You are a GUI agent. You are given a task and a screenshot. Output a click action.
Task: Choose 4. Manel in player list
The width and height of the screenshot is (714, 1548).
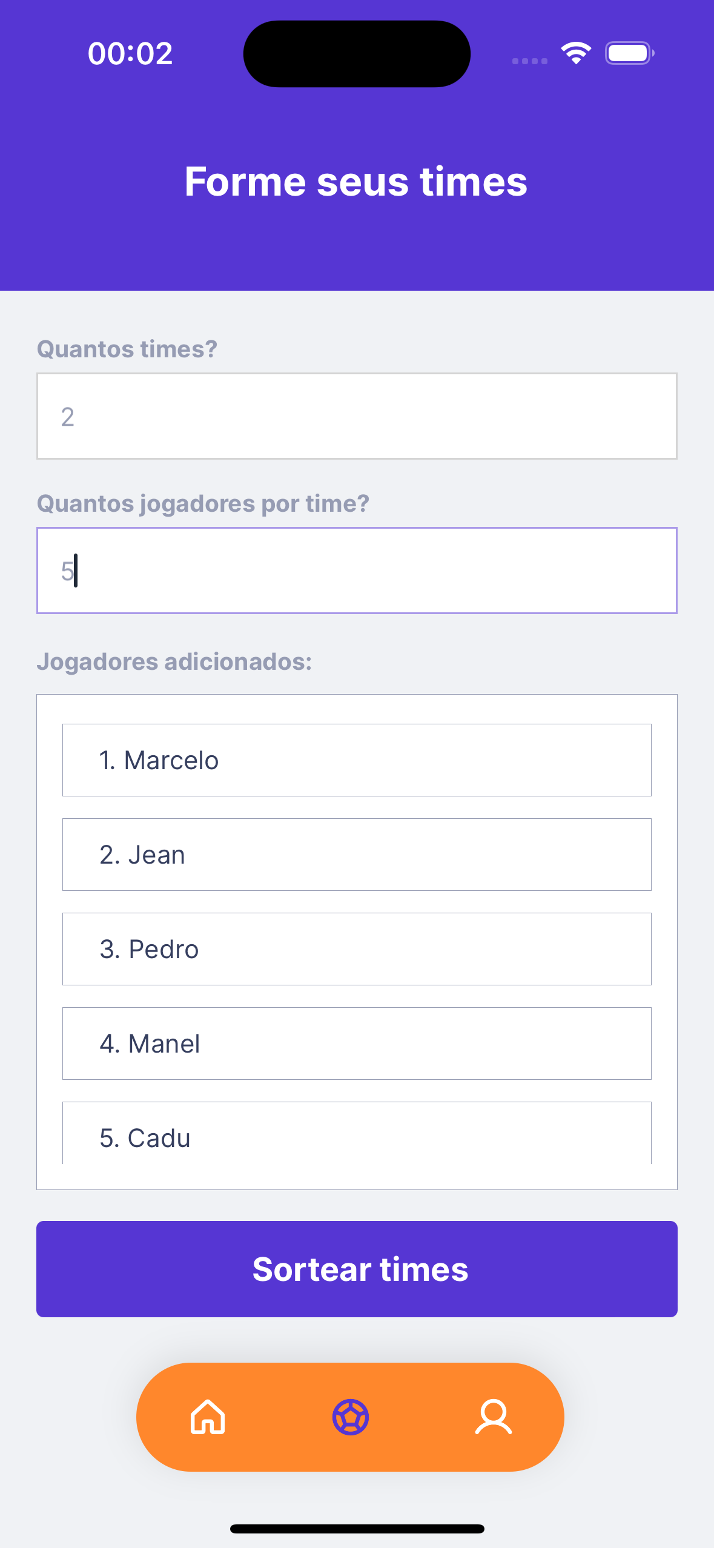[x=357, y=1044]
